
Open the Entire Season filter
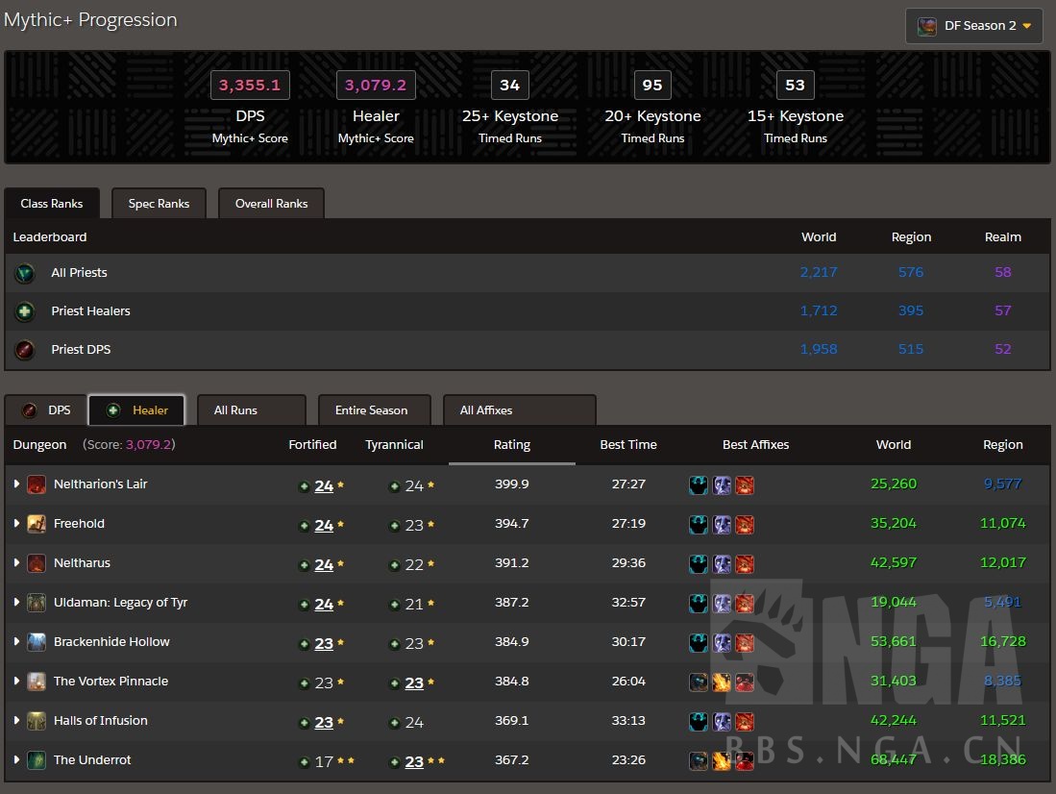(373, 410)
